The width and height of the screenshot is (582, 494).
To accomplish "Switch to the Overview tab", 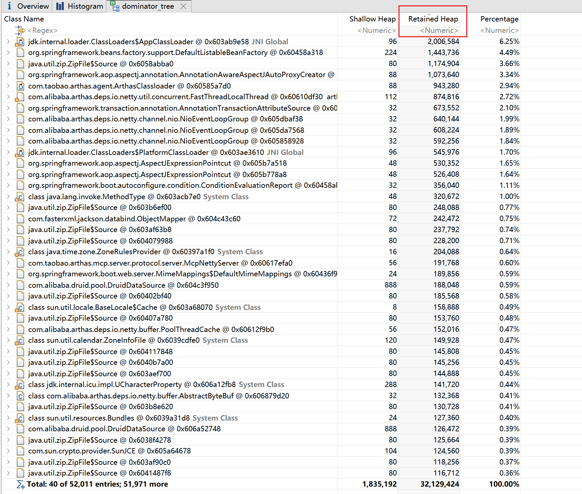I will point(28,6).
